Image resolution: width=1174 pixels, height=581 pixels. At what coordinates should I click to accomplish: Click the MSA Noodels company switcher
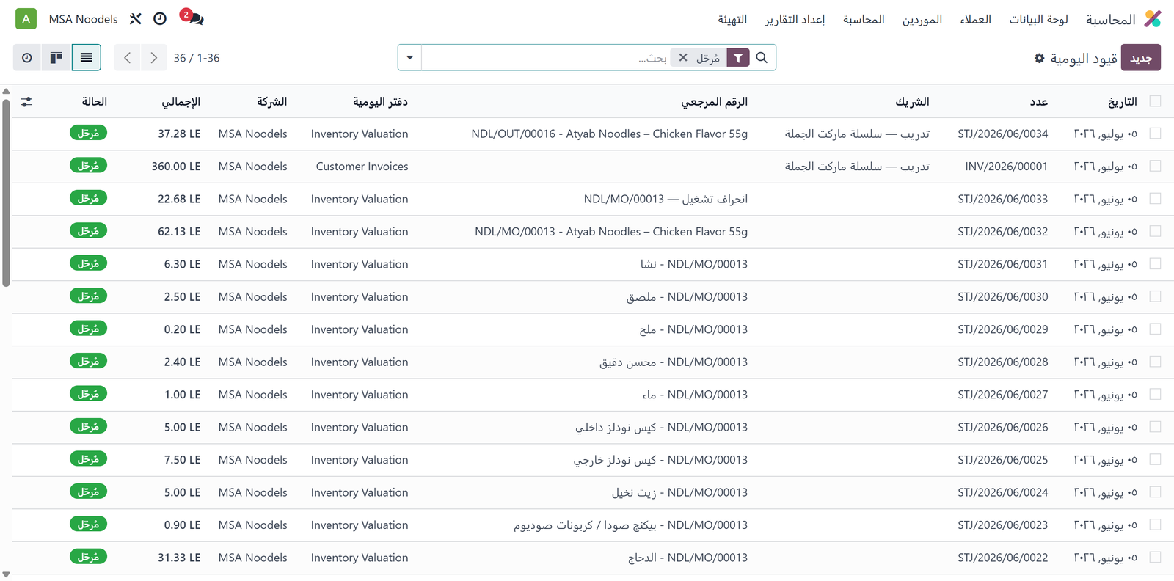pyautogui.click(x=83, y=19)
